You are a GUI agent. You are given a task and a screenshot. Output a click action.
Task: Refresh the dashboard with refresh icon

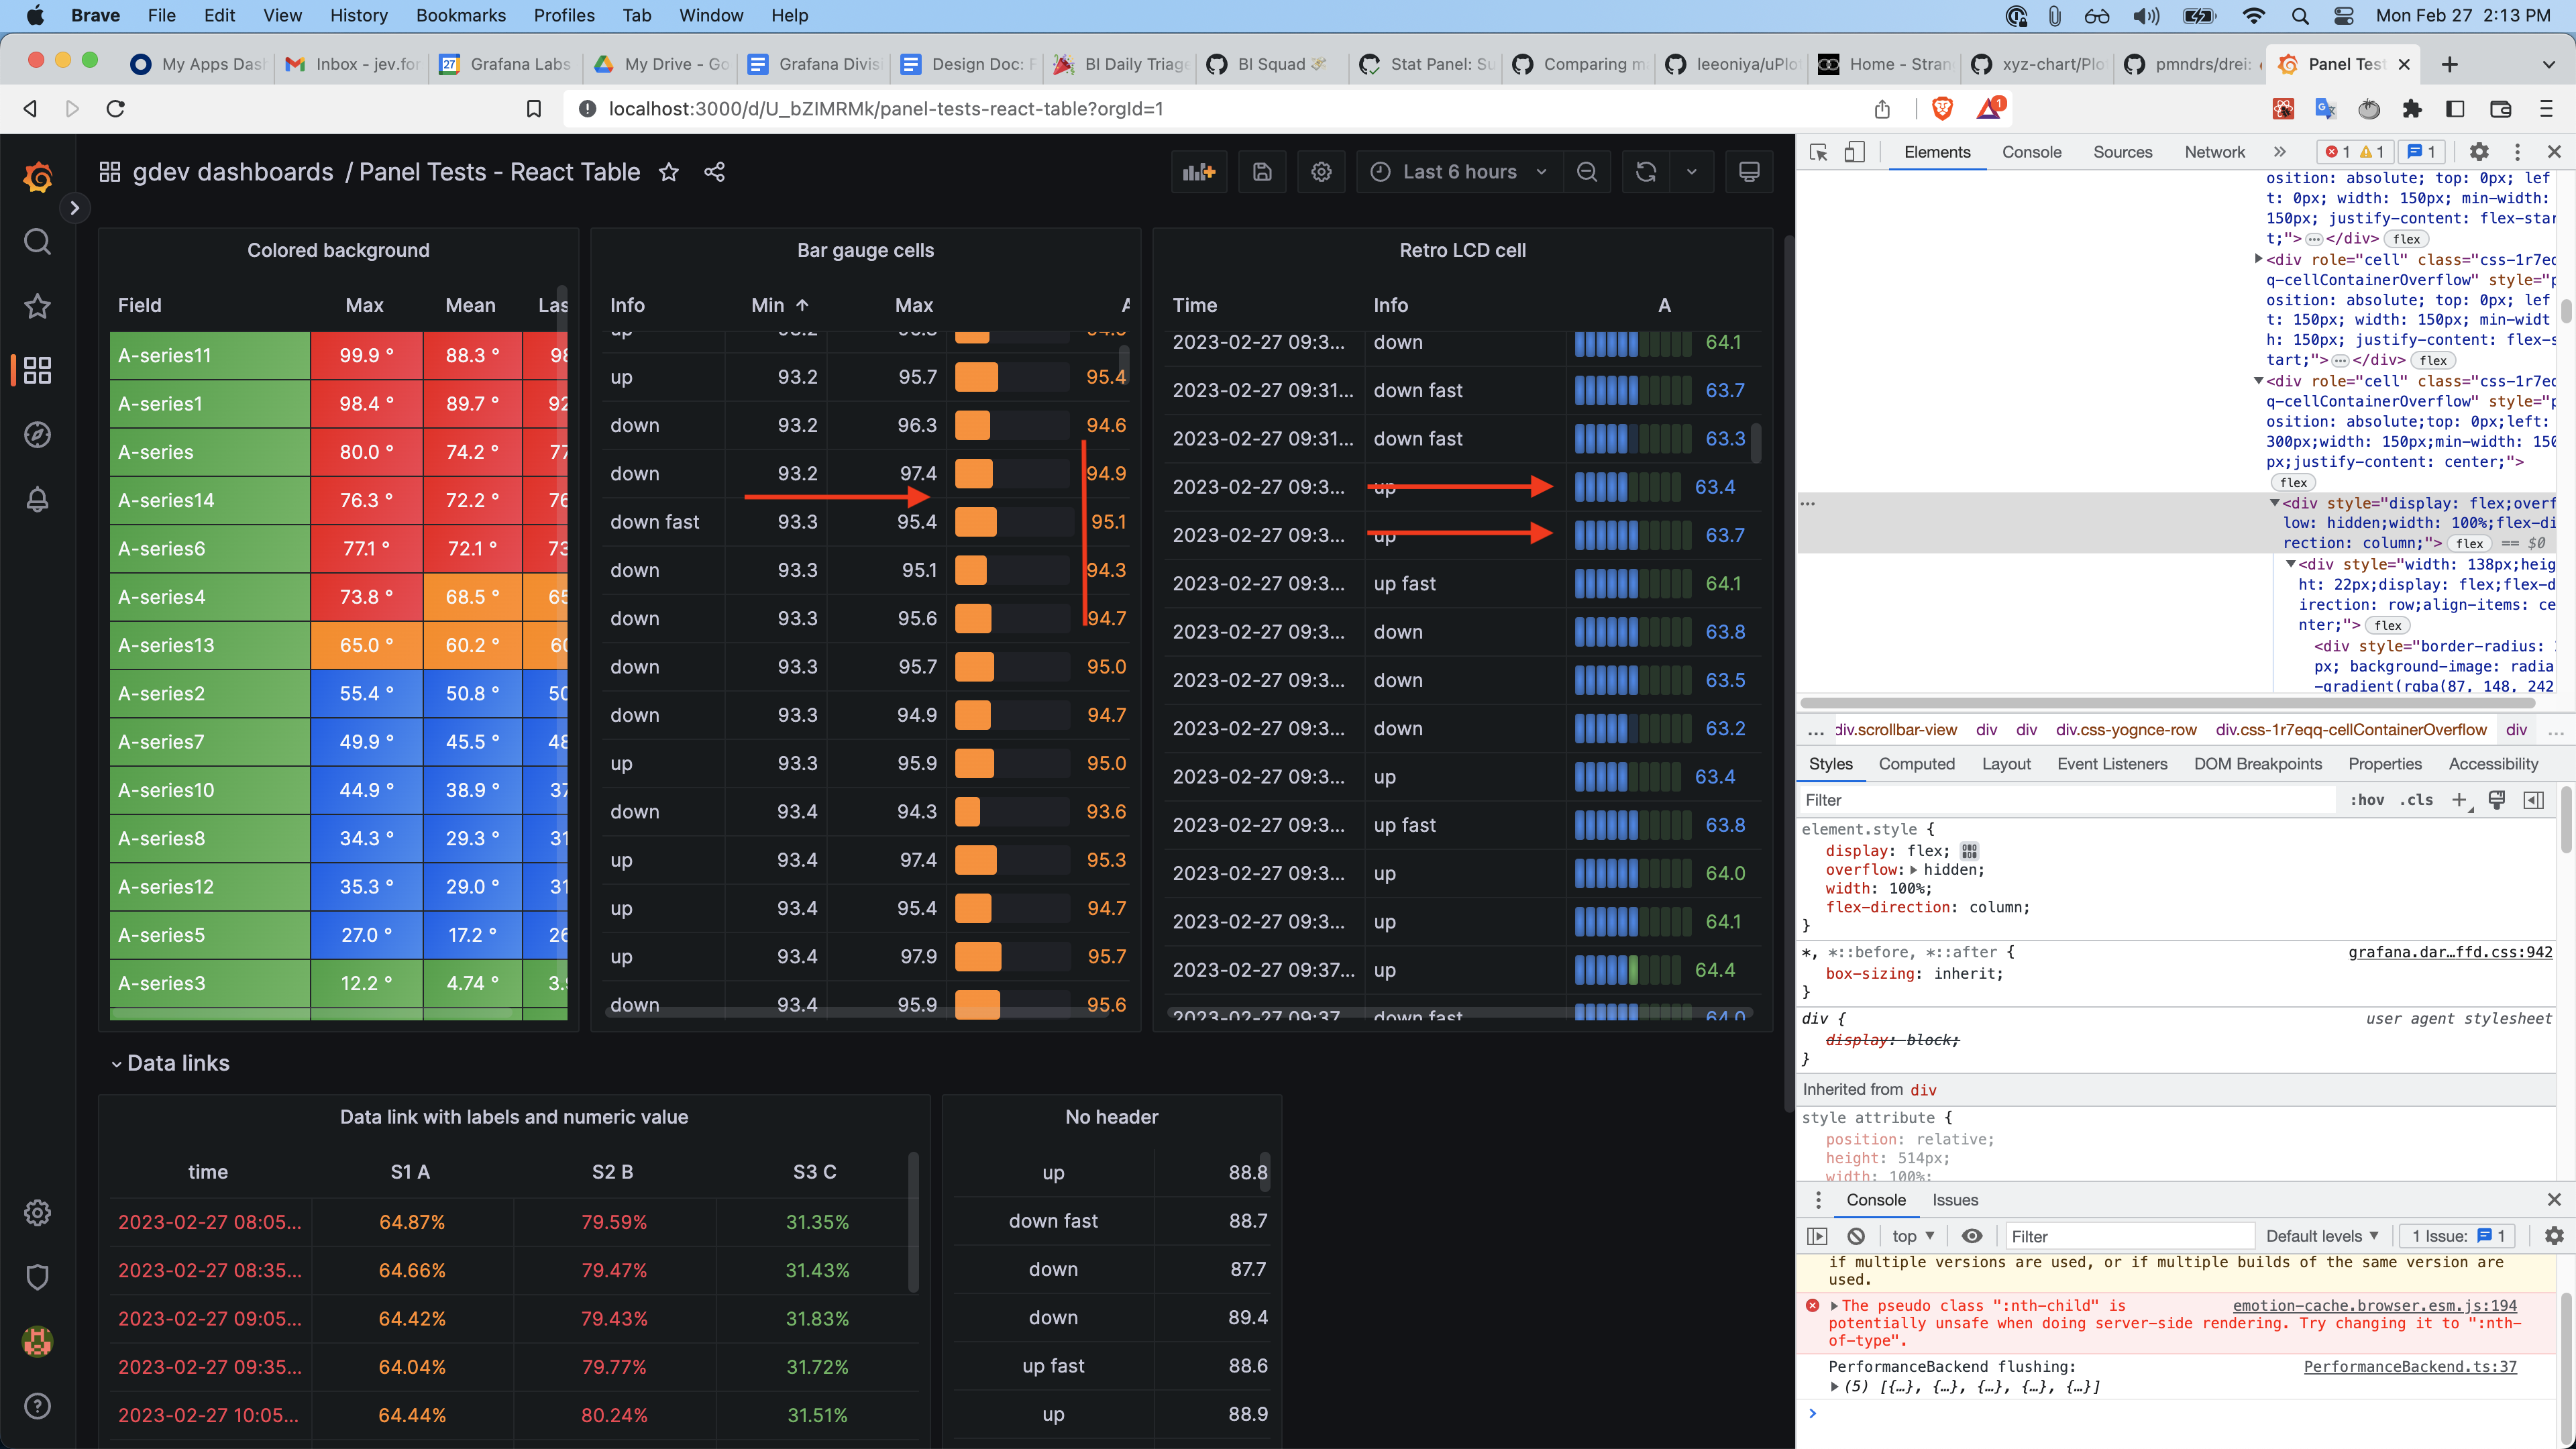click(1646, 172)
